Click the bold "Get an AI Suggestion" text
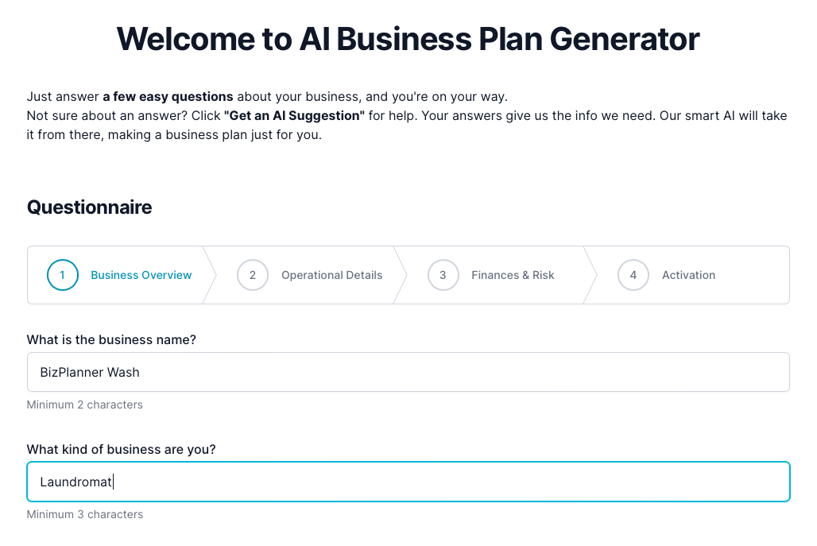Image resolution: width=817 pixels, height=546 pixels. tap(294, 116)
